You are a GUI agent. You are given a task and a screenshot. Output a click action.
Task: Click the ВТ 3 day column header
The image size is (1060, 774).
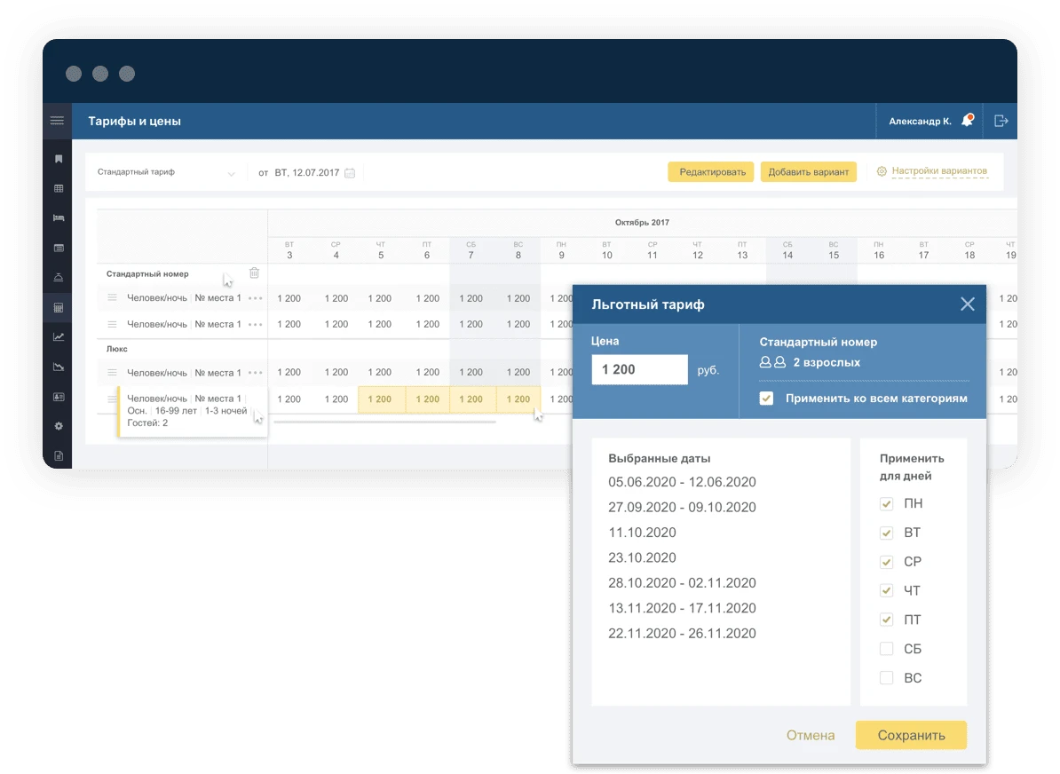289,250
